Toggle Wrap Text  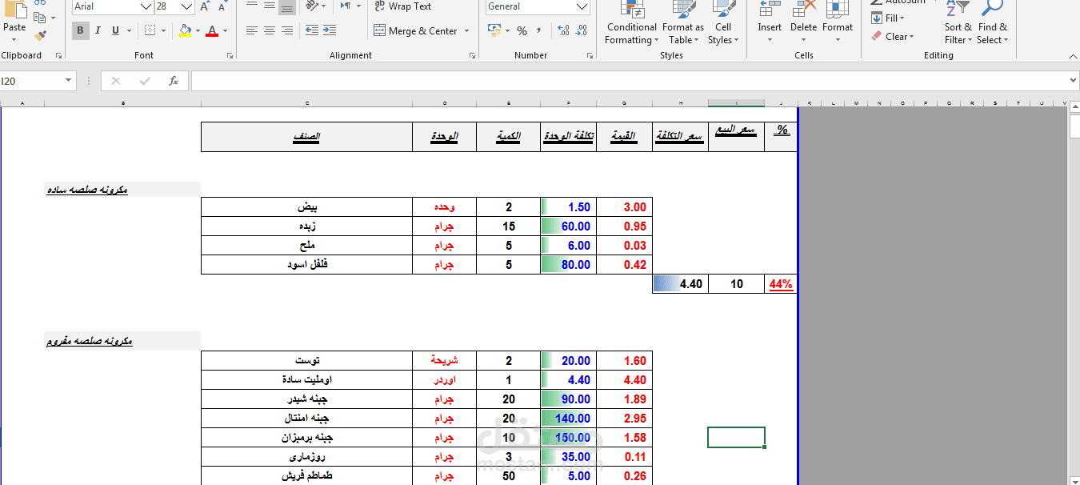(x=403, y=6)
